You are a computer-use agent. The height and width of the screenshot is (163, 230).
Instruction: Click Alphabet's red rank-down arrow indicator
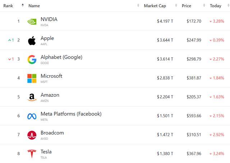tap(10, 59)
